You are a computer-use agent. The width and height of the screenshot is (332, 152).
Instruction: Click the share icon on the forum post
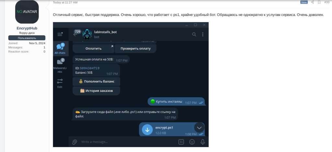click(x=313, y=2)
